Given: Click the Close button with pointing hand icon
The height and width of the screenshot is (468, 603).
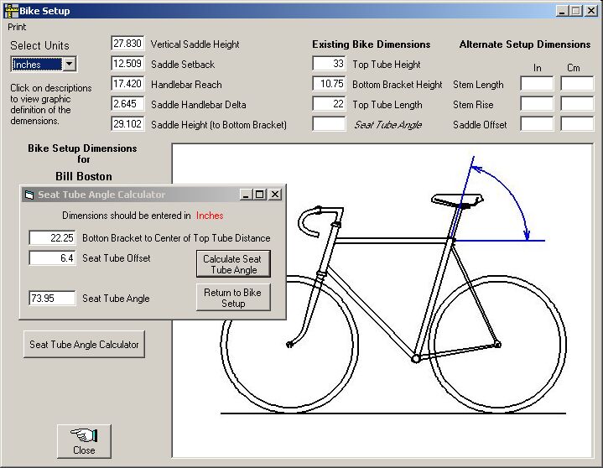Looking at the screenshot, I should click(84, 441).
